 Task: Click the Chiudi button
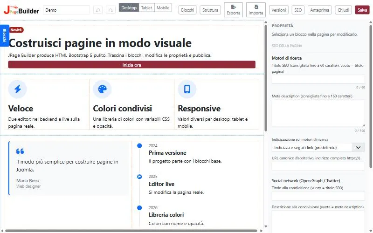point(343,10)
